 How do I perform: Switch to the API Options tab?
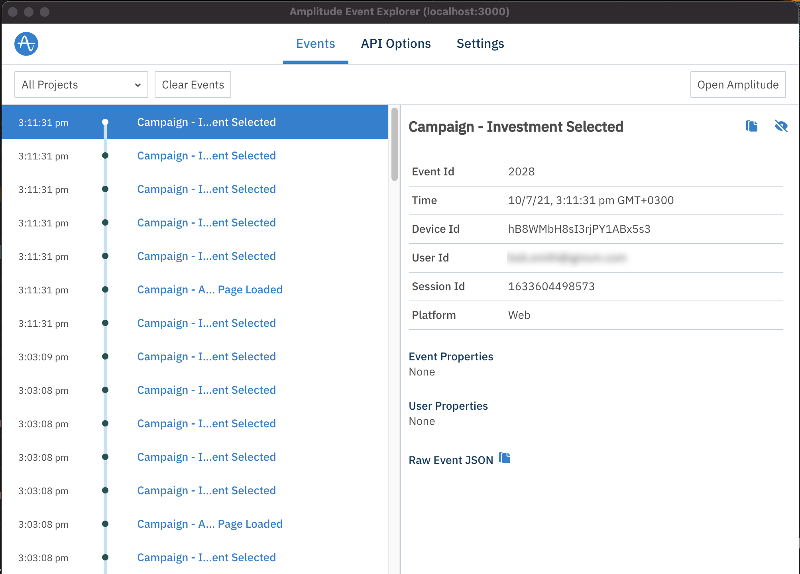coord(395,43)
